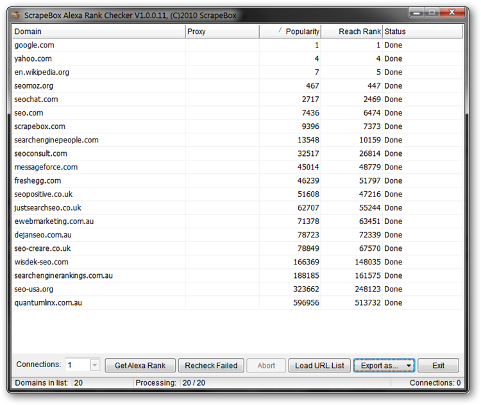
Task: Click the Proxy column header
Action: click(222, 31)
